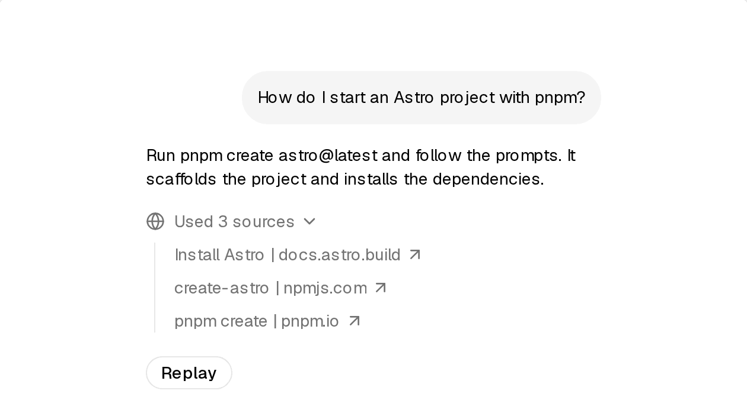
Task: Open the create-astro source link
Action: (x=280, y=288)
